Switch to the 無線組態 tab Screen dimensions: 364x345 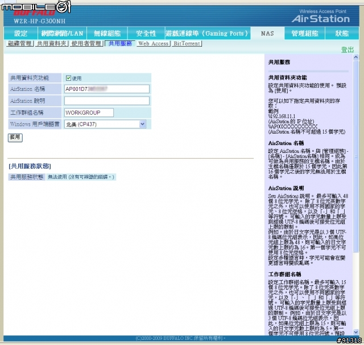click(107, 34)
